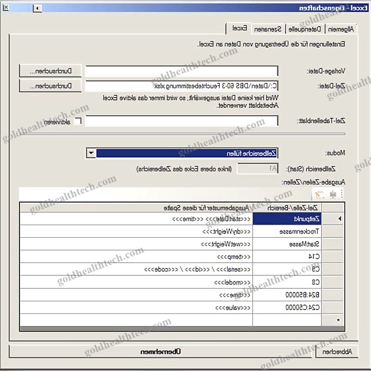Screen dimensions: 371x371
Task: Select the C14 target cell
Action: [x=287, y=257]
